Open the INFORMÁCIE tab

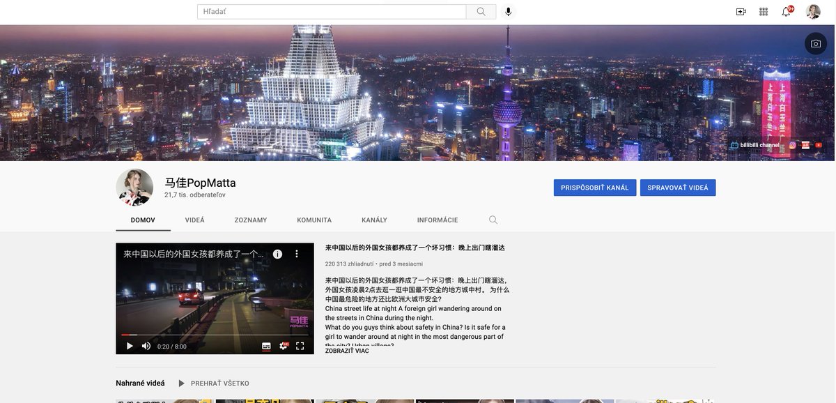point(438,220)
